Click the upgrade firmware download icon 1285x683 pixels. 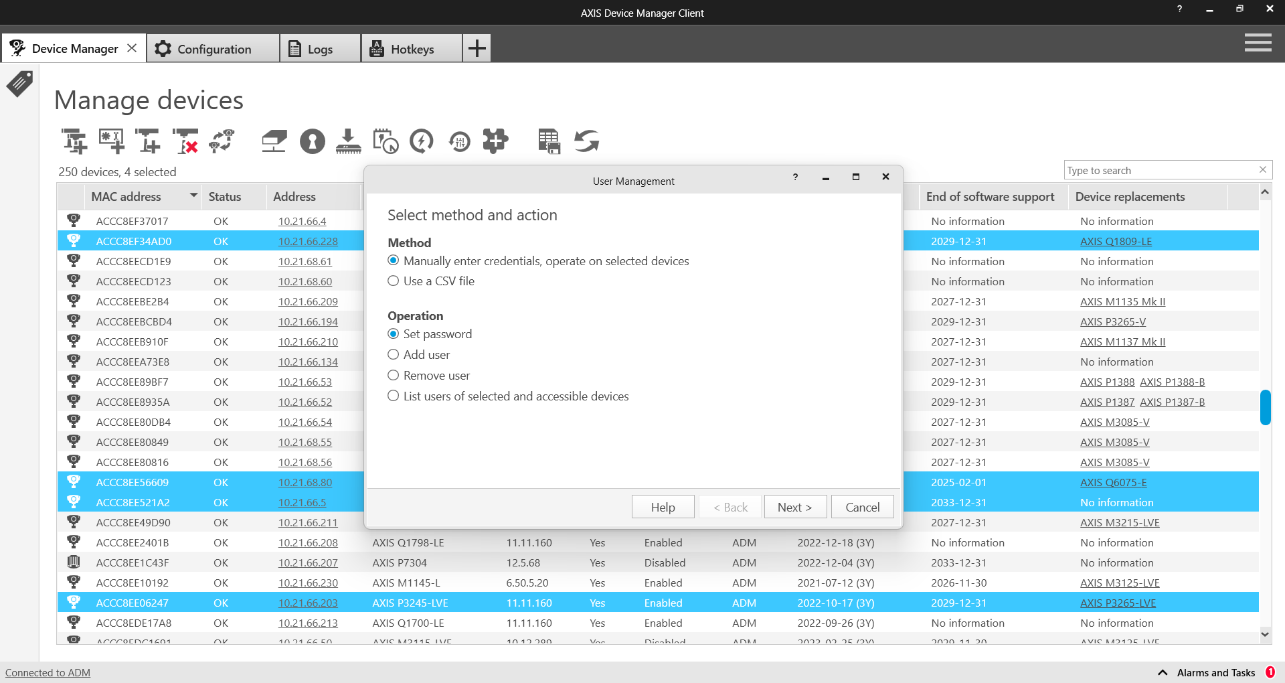click(x=348, y=141)
